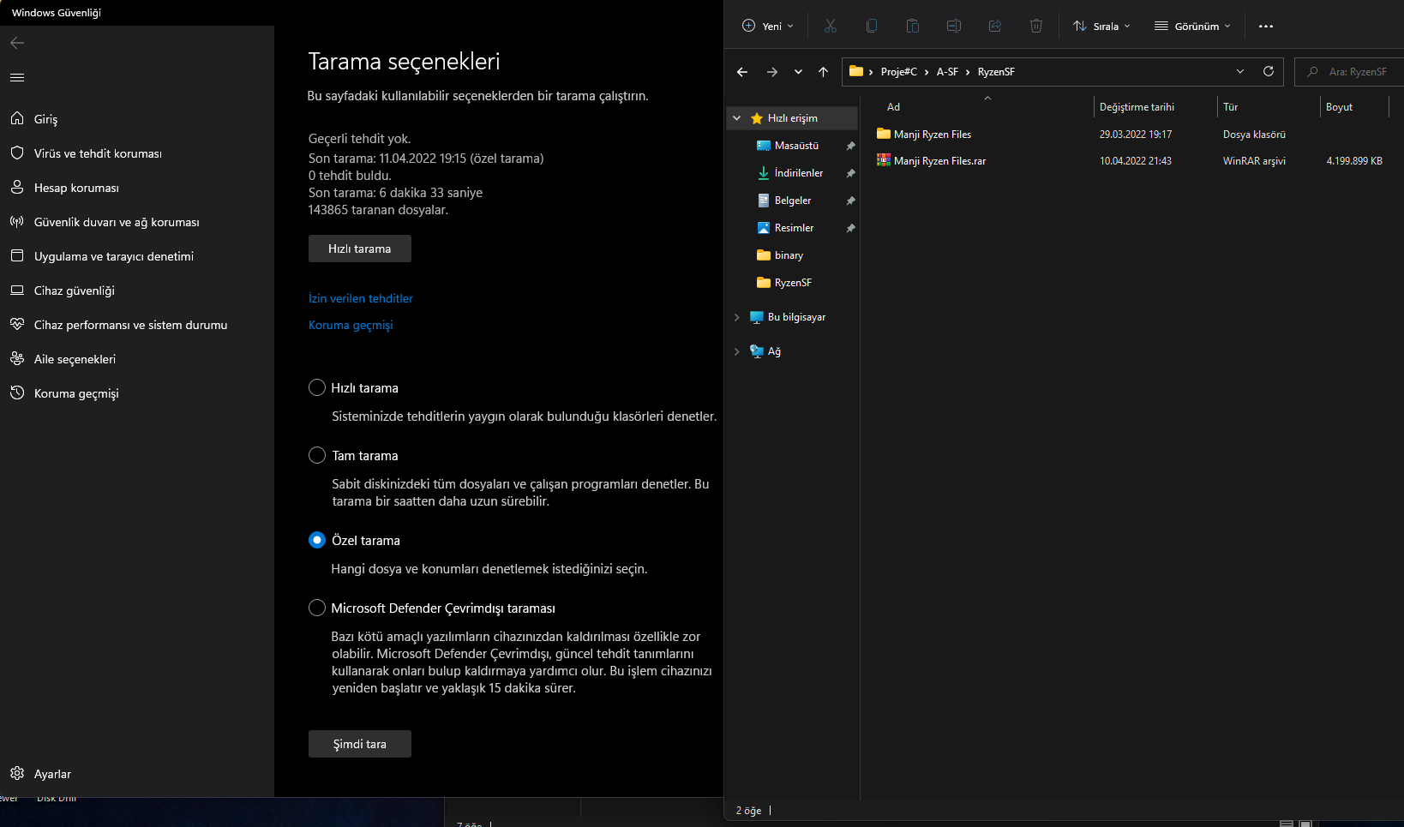Refresh the RyzenSF folder
This screenshot has height=827, width=1404.
coord(1269,71)
